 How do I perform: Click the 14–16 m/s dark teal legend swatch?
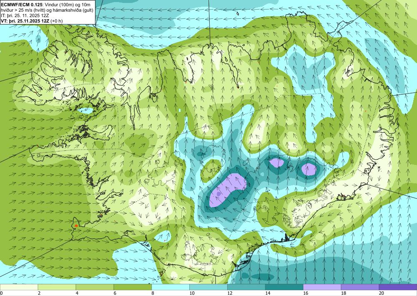coord(284,287)
